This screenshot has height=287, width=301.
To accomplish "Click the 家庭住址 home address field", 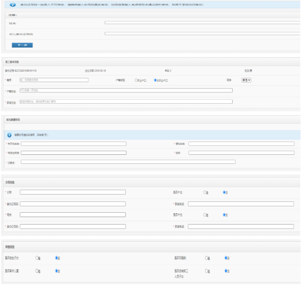I will point(125,102).
